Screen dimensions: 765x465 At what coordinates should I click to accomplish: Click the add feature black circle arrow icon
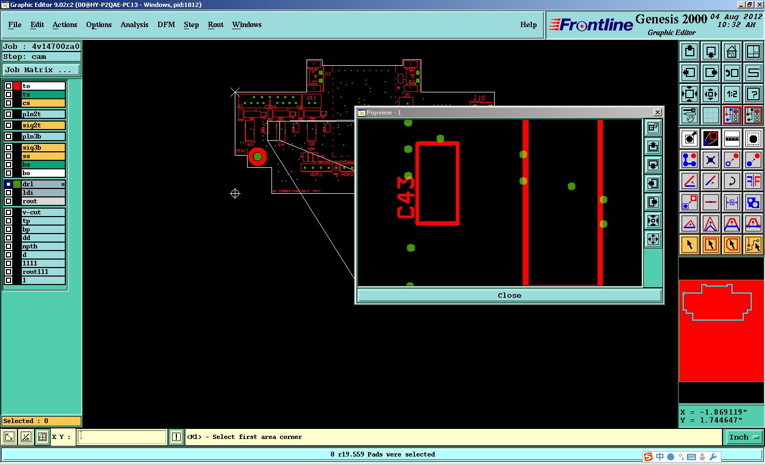coord(690,139)
